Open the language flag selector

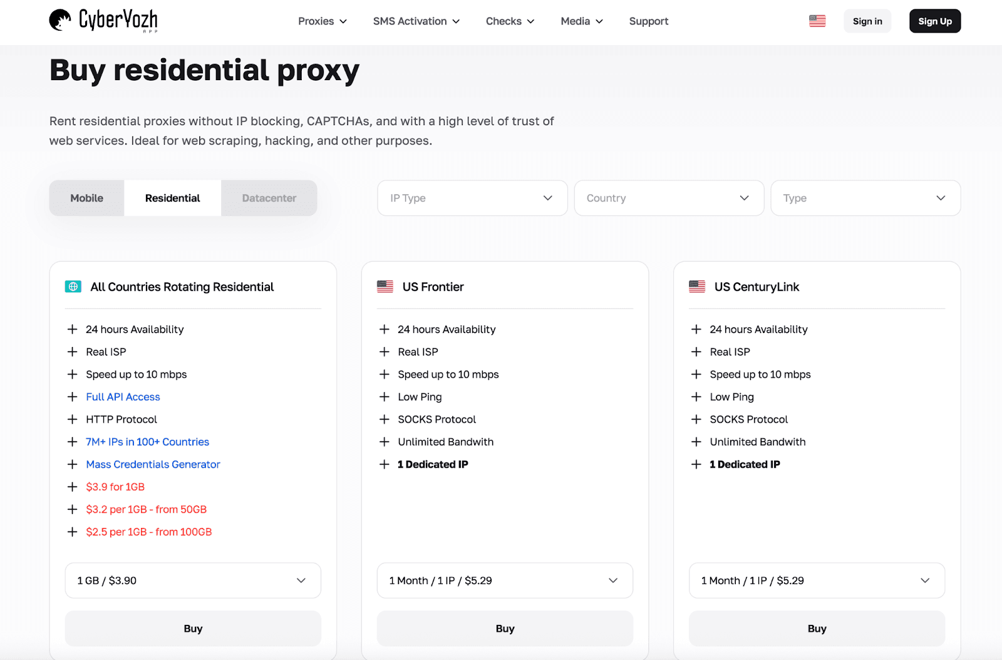(x=817, y=21)
